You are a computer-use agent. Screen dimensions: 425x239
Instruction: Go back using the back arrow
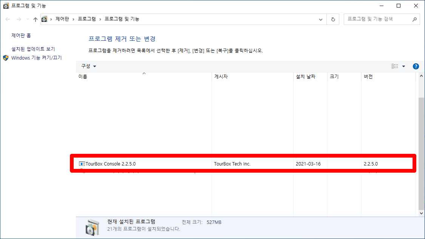pyautogui.click(x=8, y=19)
